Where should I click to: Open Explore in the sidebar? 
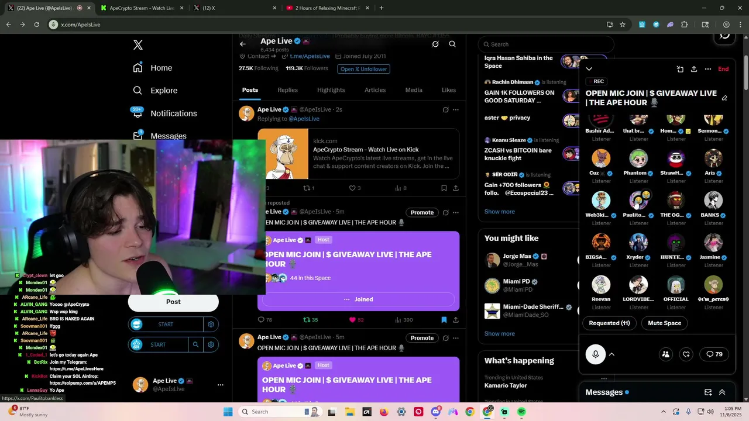pyautogui.click(x=155, y=91)
